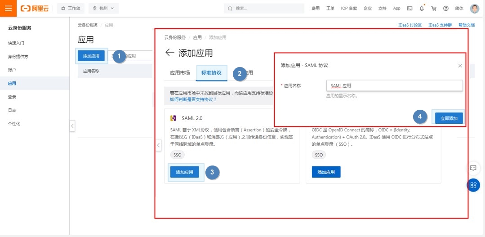
Task: Open the Cloud Shell terminal icon
Action: click(x=409, y=8)
